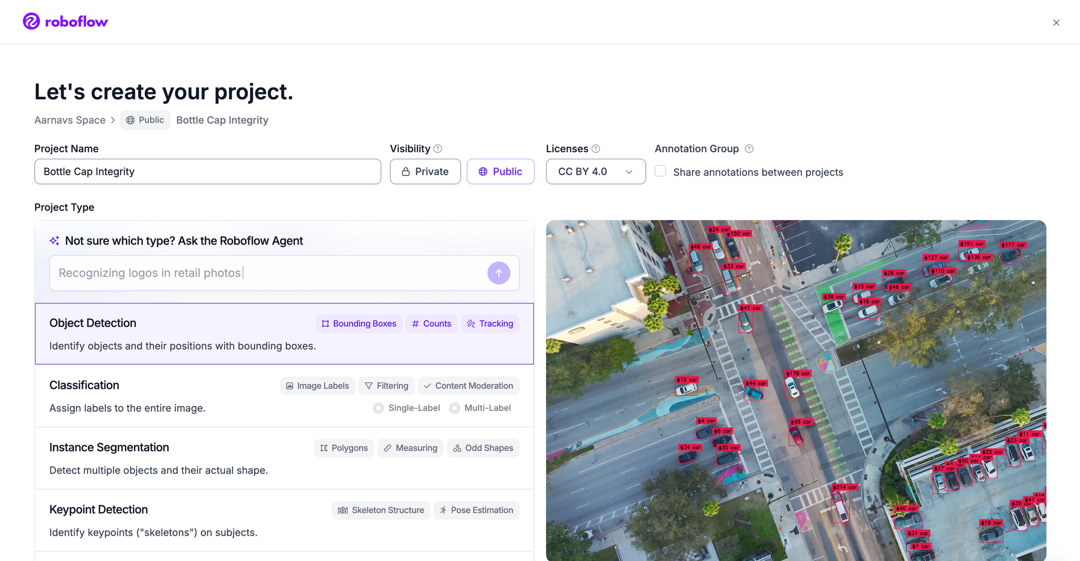Click the Counts hash icon

point(415,324)
